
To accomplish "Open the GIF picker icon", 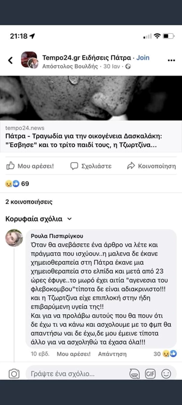I will pos(150,374).
